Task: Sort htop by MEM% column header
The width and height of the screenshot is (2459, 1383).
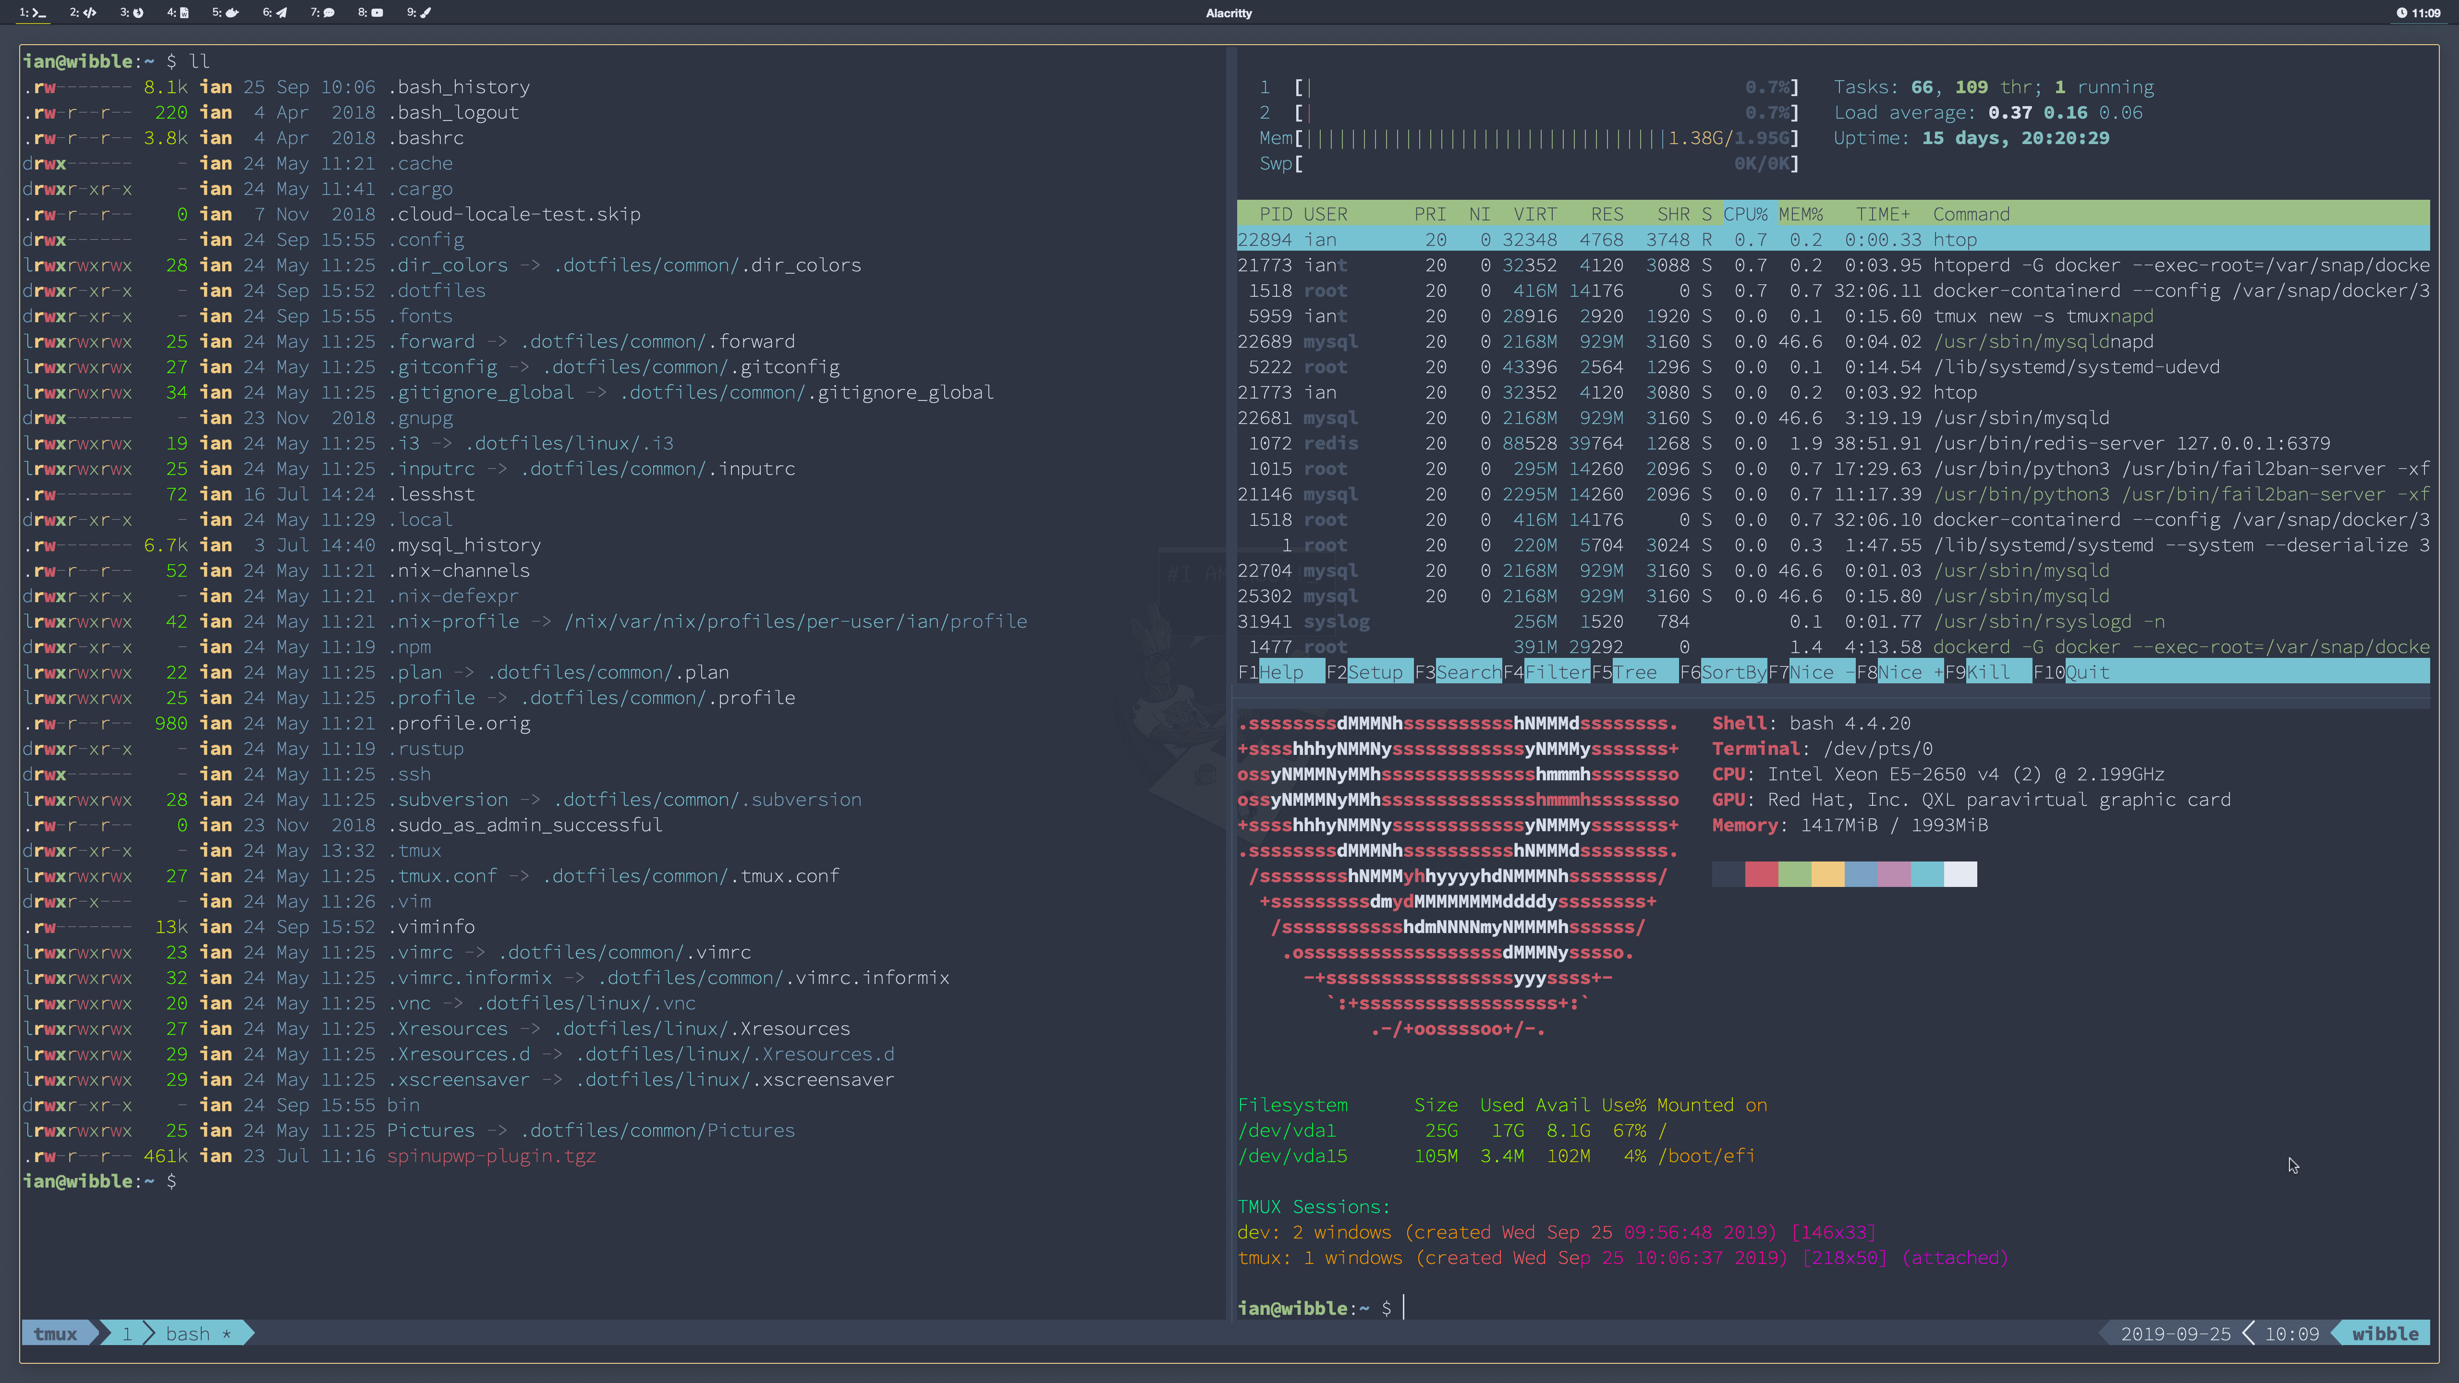Action: tap(1801, 214)
